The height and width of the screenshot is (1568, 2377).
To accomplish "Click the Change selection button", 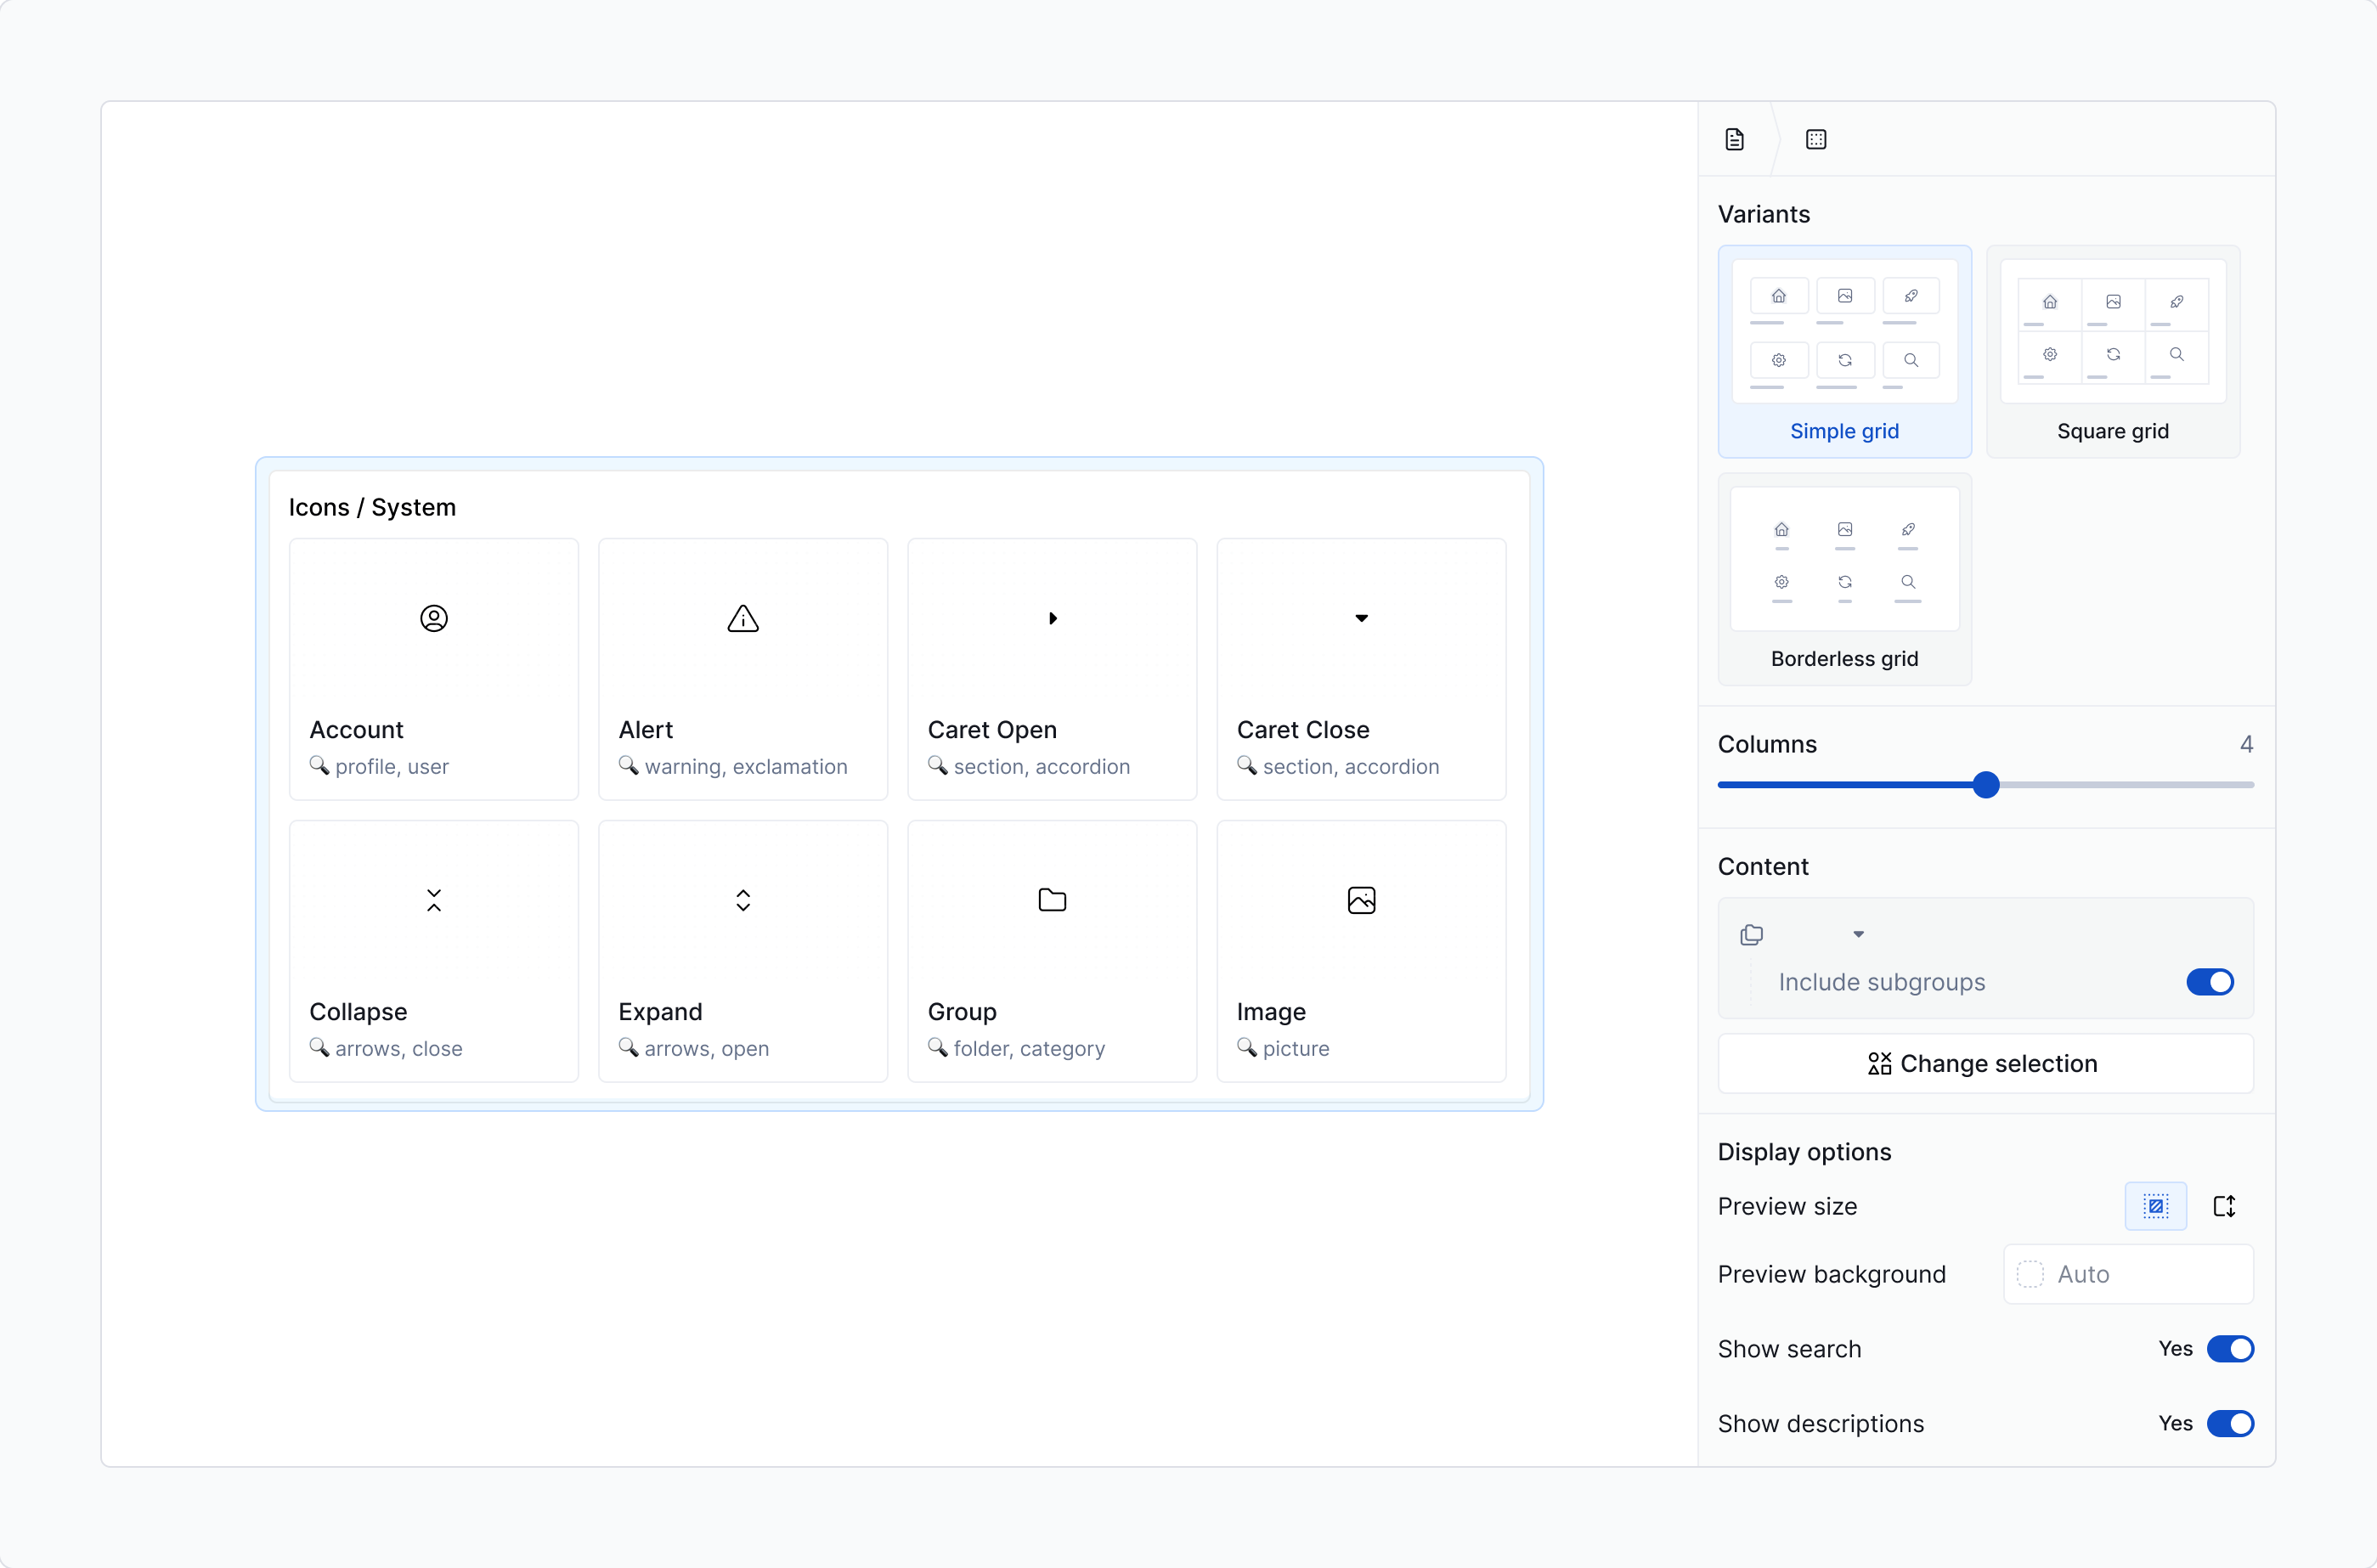I will pos(1985,1063).
